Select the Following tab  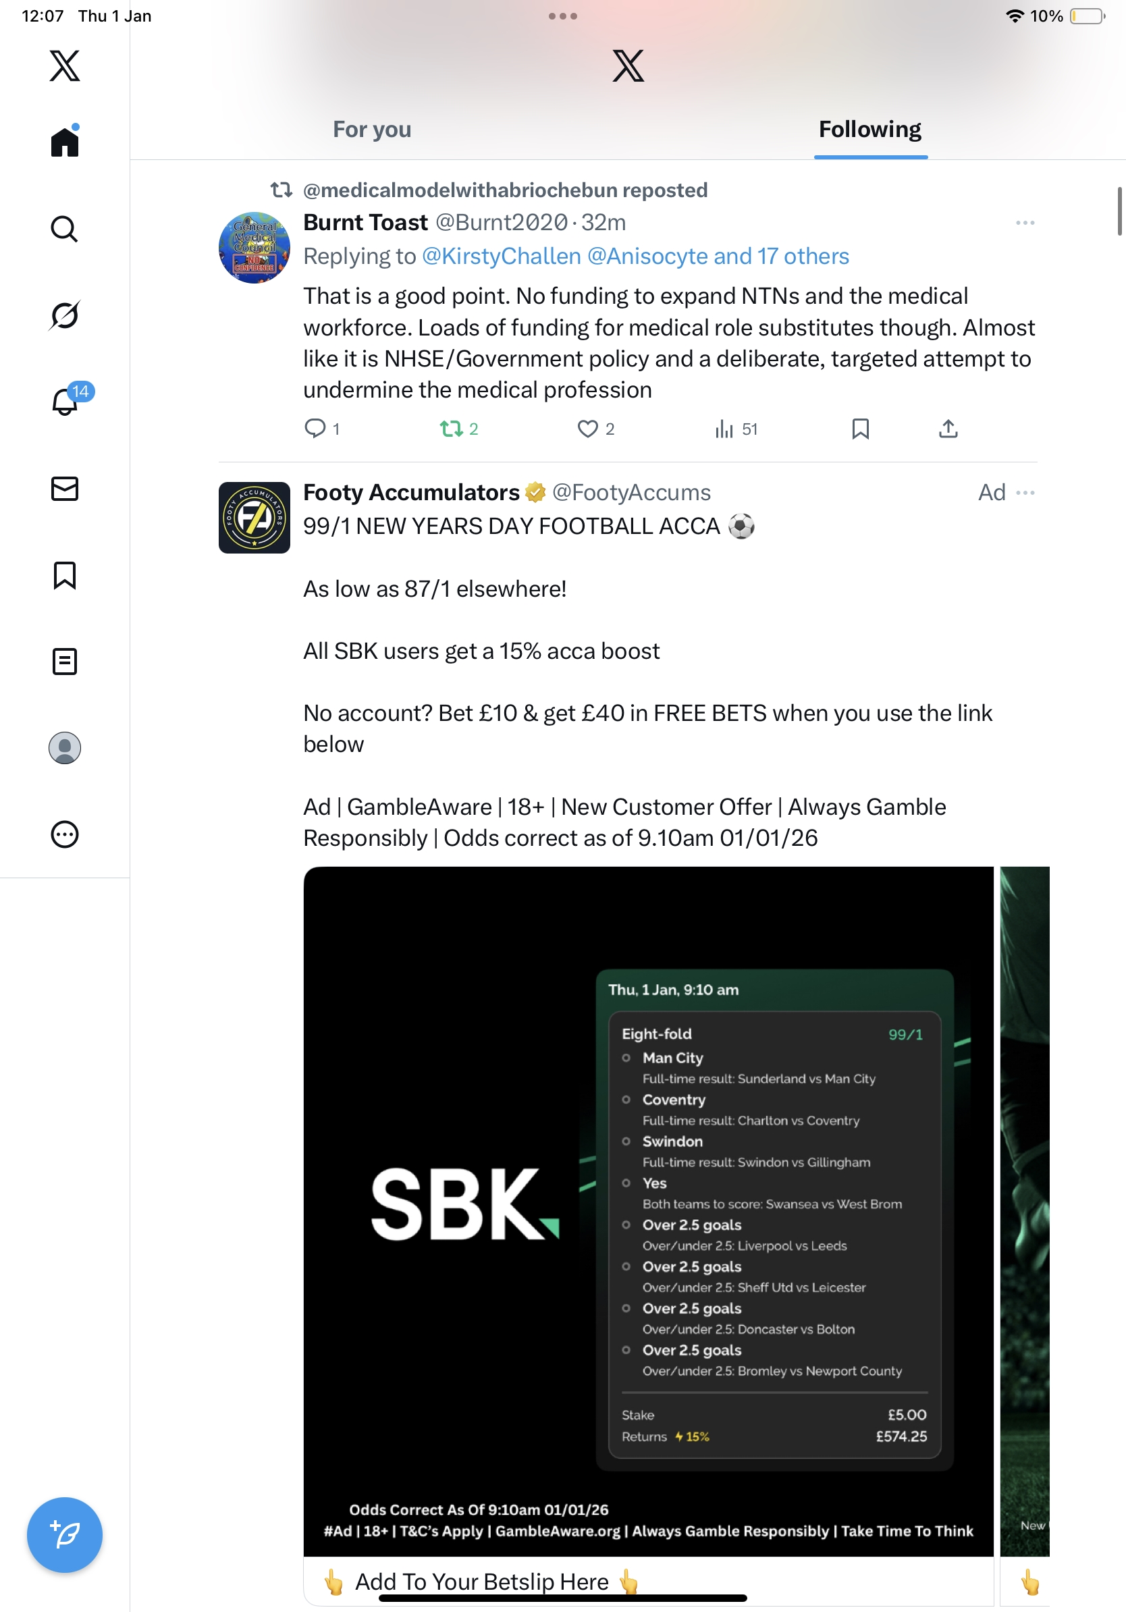pos(869,129)
